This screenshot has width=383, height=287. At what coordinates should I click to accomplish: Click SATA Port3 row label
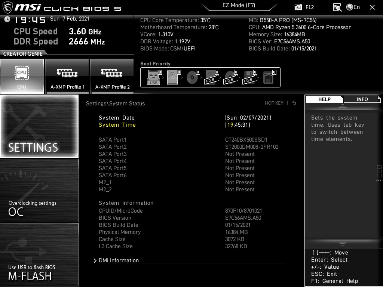(113, 154)
